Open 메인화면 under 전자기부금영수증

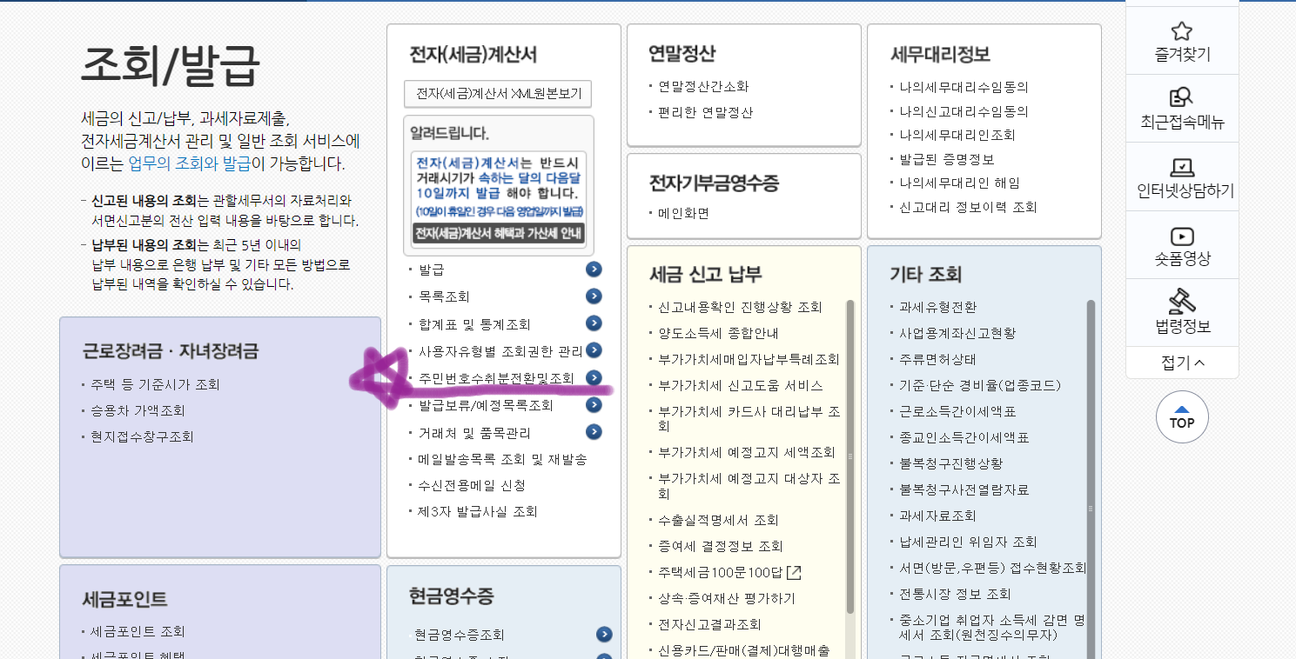(x=683, y=212)
